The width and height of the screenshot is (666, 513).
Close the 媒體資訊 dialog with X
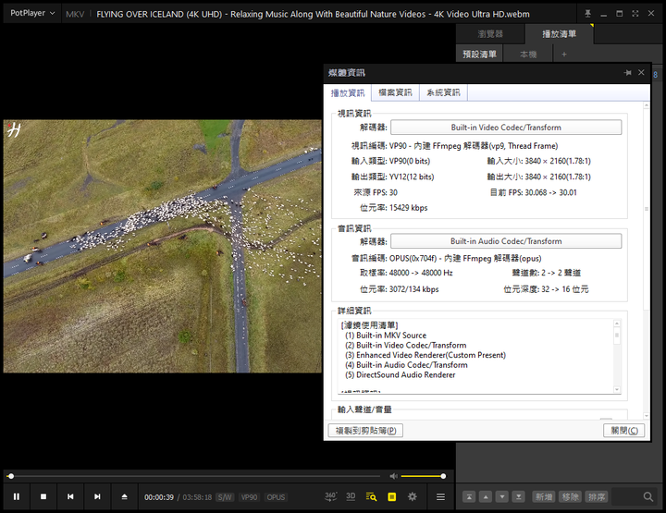[641, 72]
